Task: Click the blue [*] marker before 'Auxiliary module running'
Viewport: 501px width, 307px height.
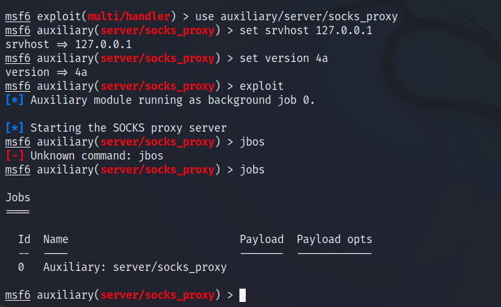Action: [15, 100]
